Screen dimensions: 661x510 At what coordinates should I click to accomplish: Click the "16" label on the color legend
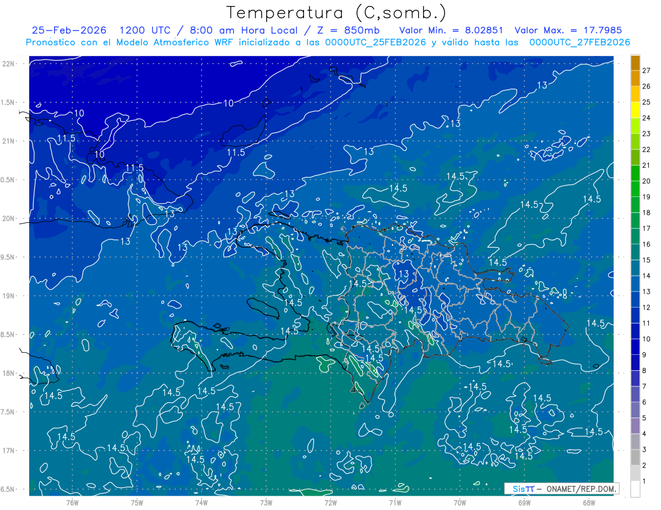(x=646, y=244)
